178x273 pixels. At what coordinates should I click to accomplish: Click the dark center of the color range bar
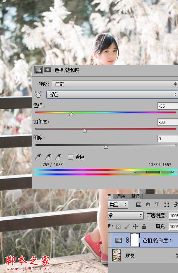[154, 172]
